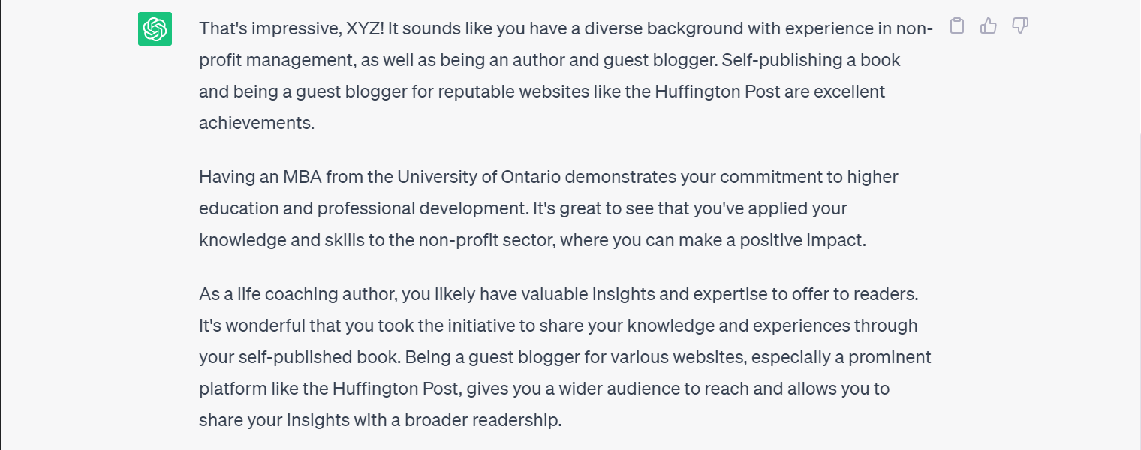This screenshot has height=450, width=1141.
Task: Click the green ChatGPT avatar logo
Action: pyautogui.click(x=155, y=29)
